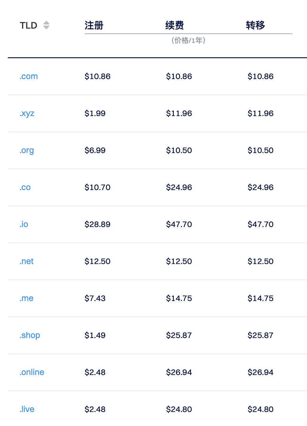This screenshot has width=307, height=426.
Task: Select the .shop registration price $1.49
Action: tap(95, 335)
